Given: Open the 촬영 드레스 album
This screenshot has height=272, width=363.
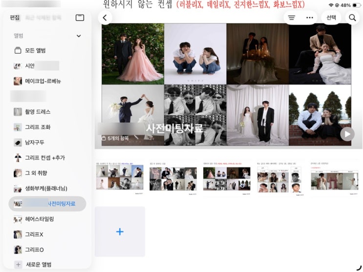Looking at the screenshot, I should click(x=47, y=112).
